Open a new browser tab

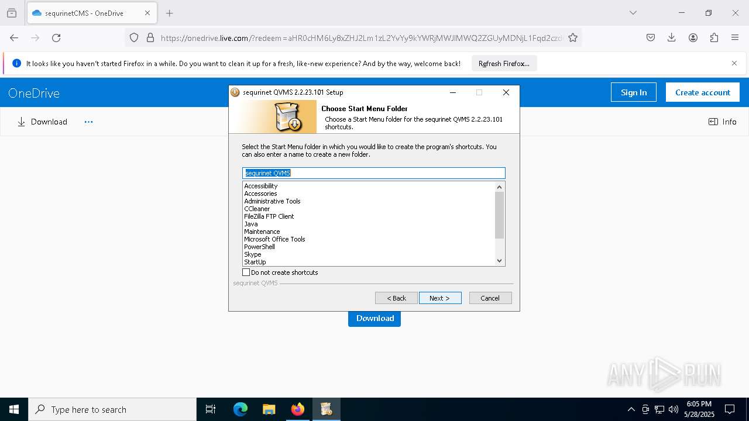click(169, 13)
